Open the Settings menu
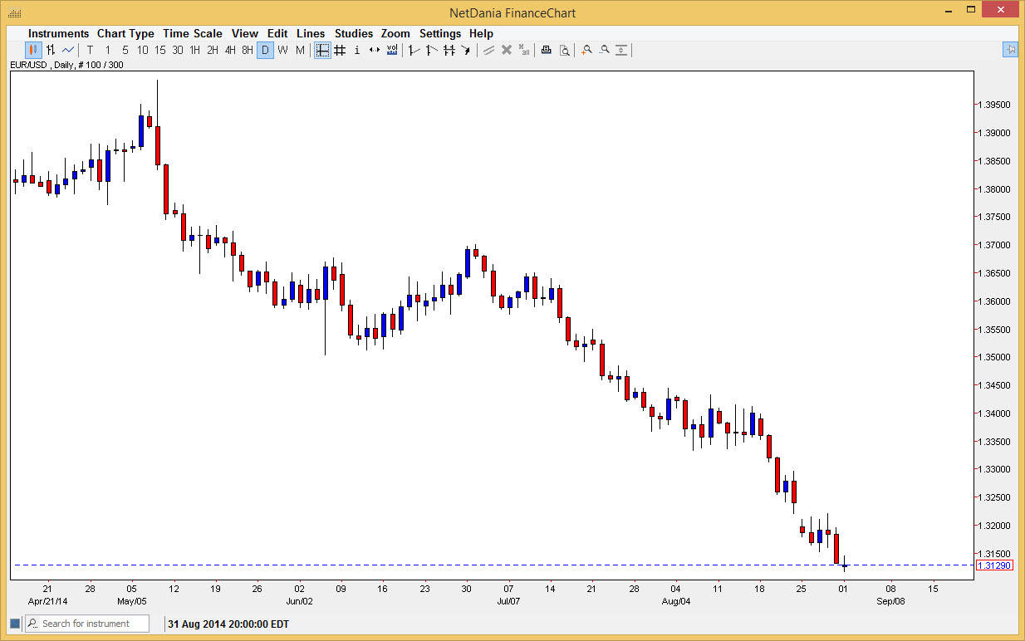The height and width of the screenshot is (641, 1025). pos(439,33)
